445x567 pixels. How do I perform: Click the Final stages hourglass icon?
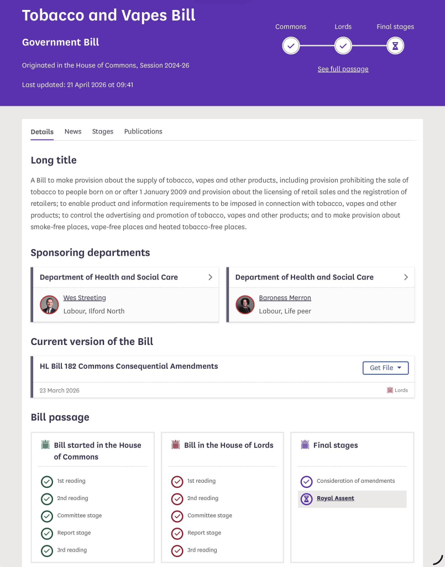(395, 46)
